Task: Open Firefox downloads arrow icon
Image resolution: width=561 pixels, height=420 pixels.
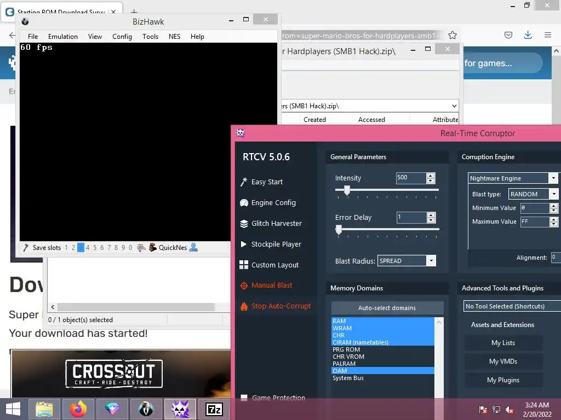Action: [528, 35]
